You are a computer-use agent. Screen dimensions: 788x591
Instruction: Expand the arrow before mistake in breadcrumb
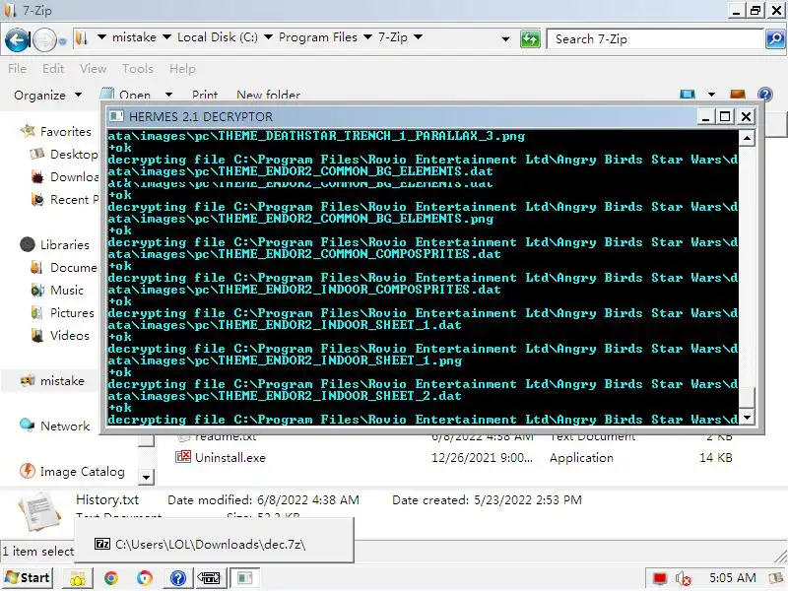(x=101, y=37)
